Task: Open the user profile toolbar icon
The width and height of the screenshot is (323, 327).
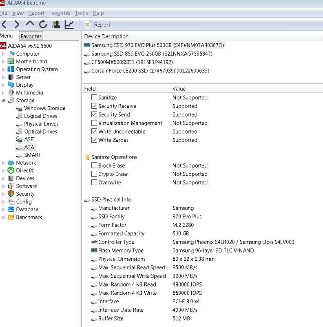Action: click(56, 25)
